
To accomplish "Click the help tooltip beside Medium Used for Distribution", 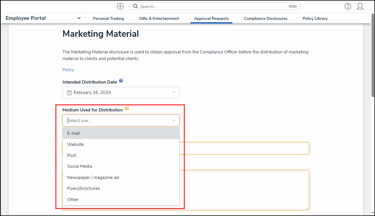I will tap(127, 109).
